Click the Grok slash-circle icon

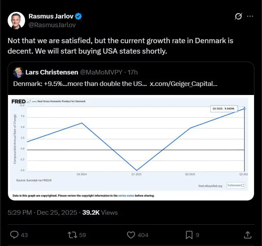[x=238, y=16]
